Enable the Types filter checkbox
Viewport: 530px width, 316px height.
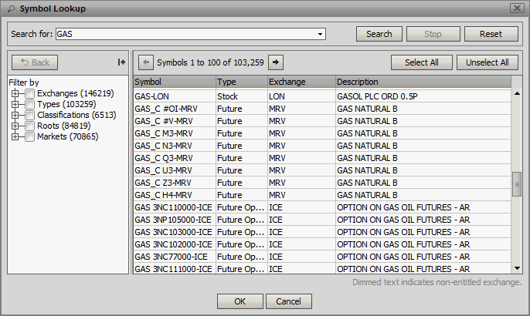click(x=29, y=104)
